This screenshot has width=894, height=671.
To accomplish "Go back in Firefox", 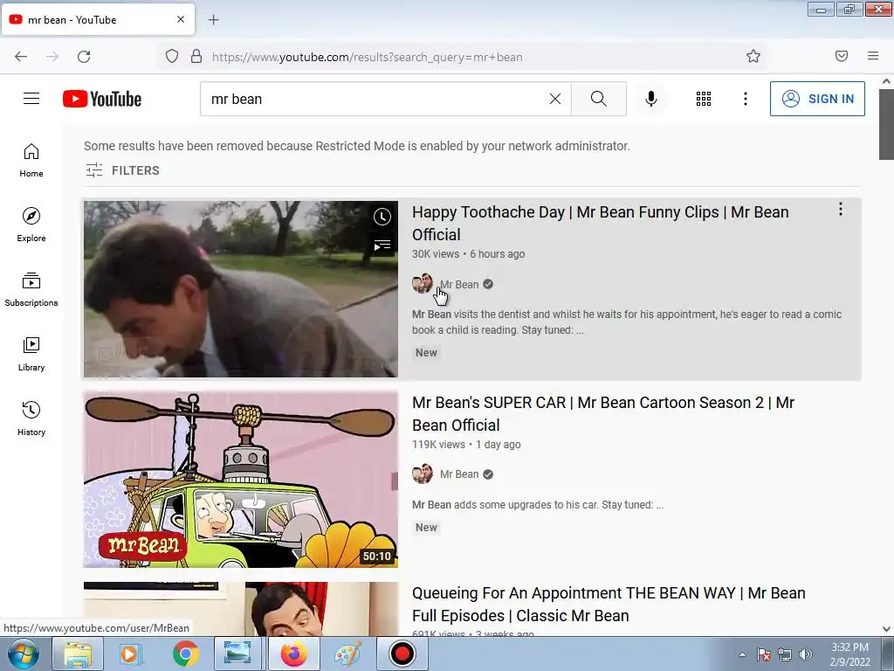I will tap(21, 57).
